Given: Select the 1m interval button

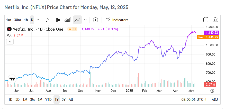Looking at the screenshot, I should click(x=9, y=20).
